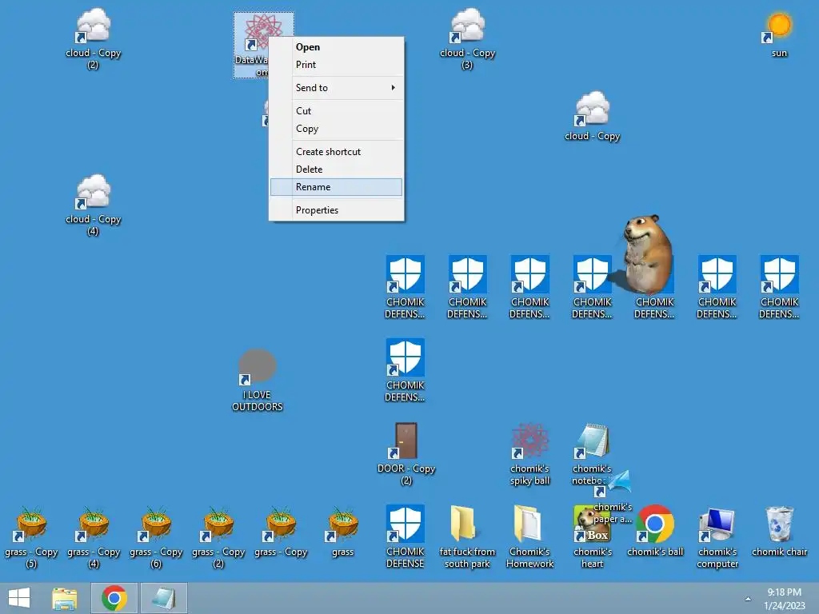Select the shortcut labeled only 'grass'
Screen dimensions: 819x614
click(x=342, y=532)
